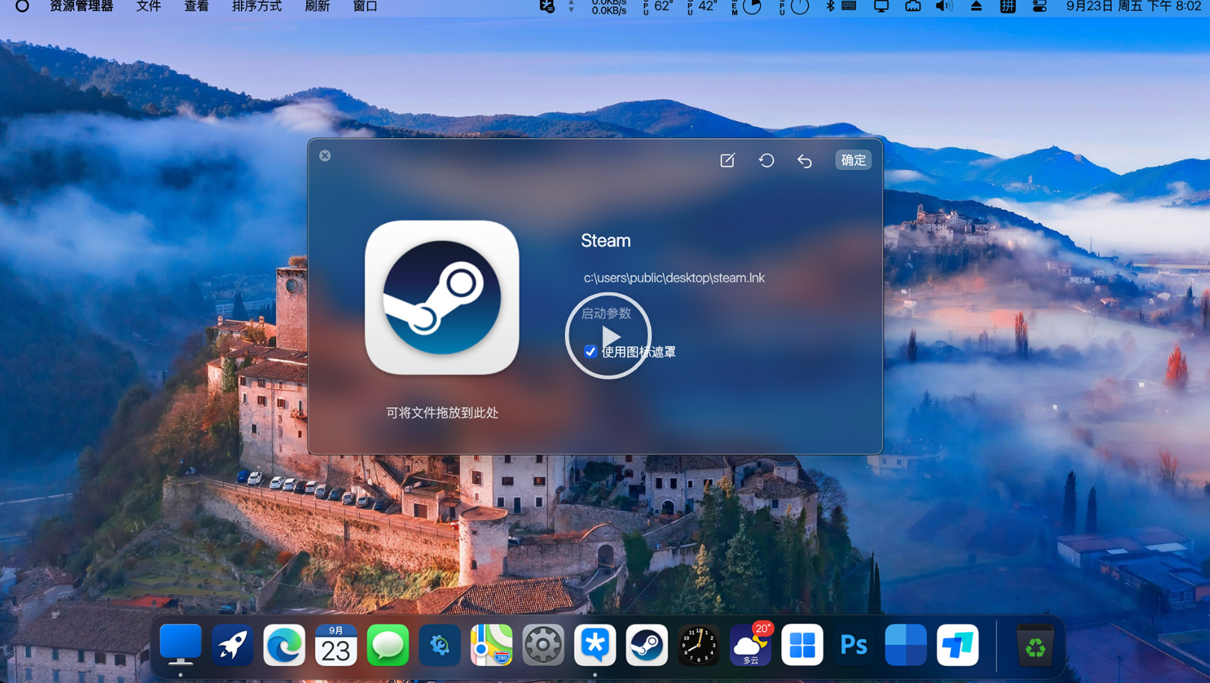Open the 刷新 menu

[x=317, y=7]
